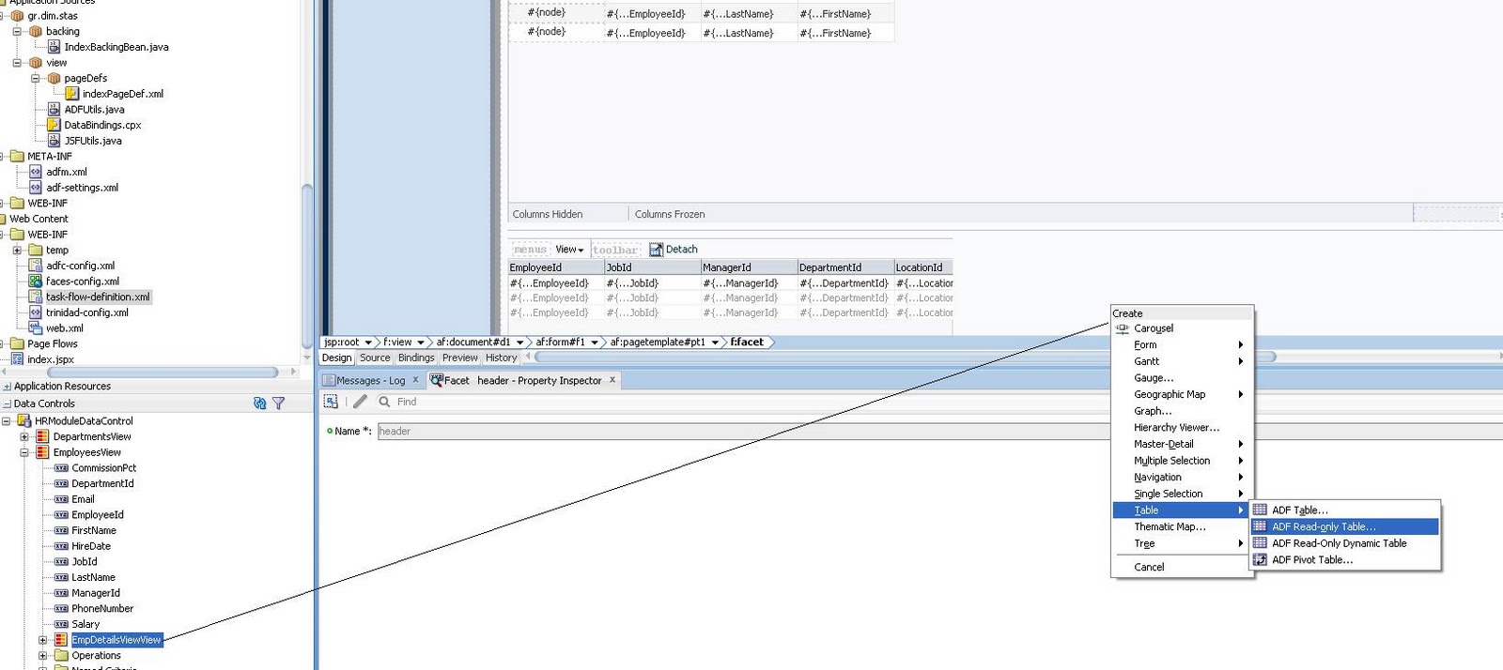The image size is (1503, 670).
Task: Click the Name field containing header
Action: pyautogui.click(x=939, y=431)
